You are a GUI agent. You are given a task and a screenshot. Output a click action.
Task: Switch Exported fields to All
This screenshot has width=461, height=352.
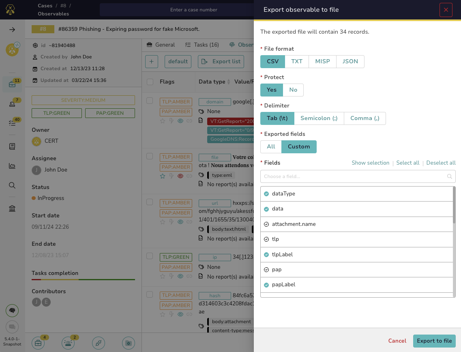271,147
